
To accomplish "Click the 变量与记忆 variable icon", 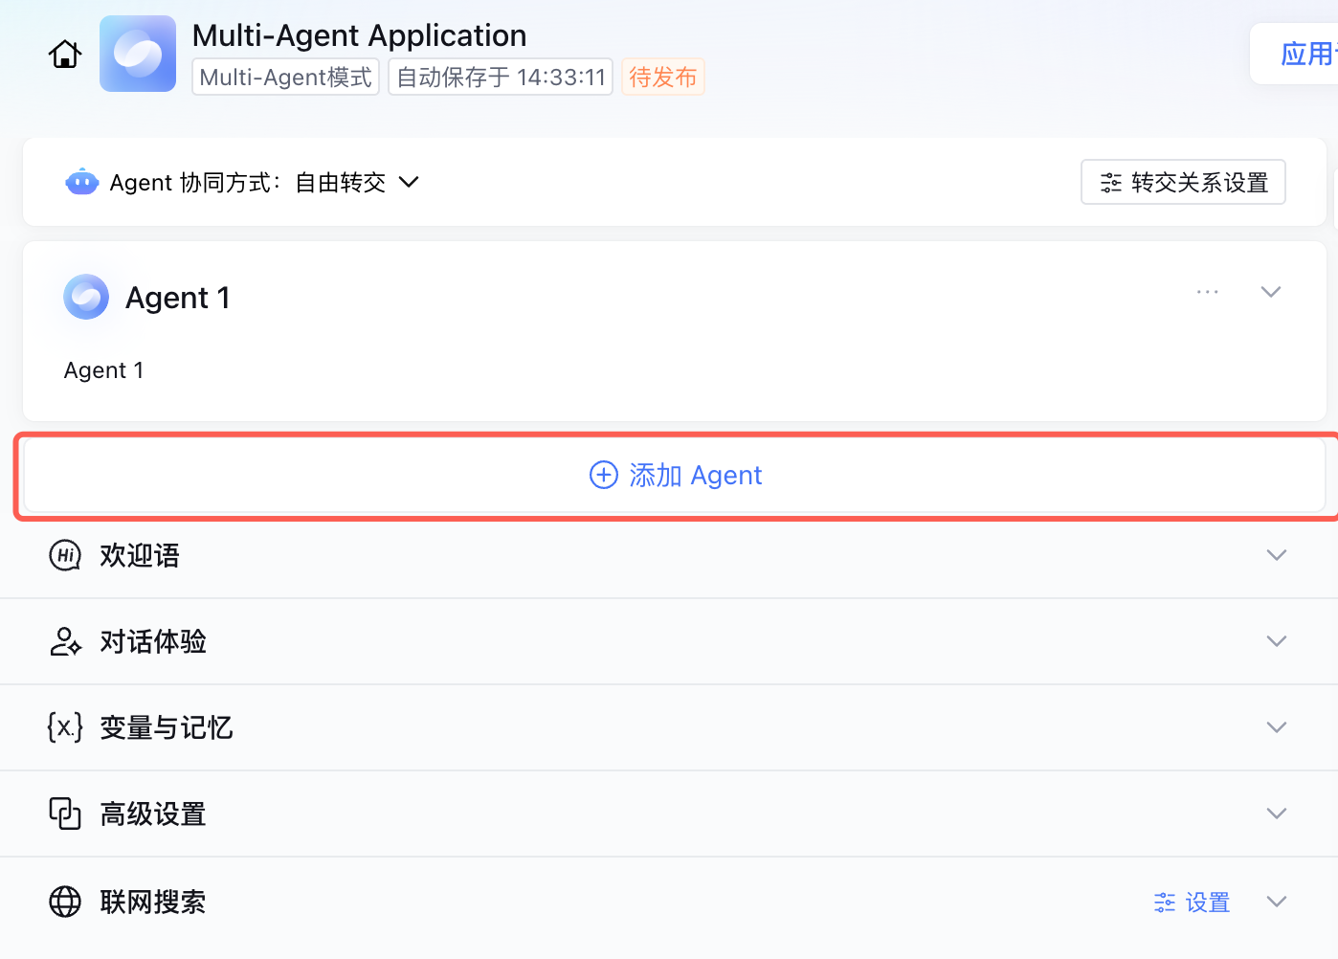I will click(x=65, y=727).
